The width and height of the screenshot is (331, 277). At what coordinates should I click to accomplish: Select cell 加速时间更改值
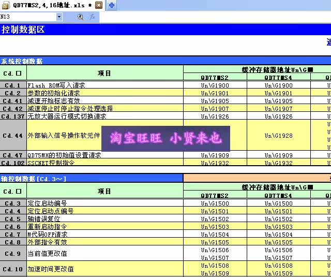click(105, 269)
